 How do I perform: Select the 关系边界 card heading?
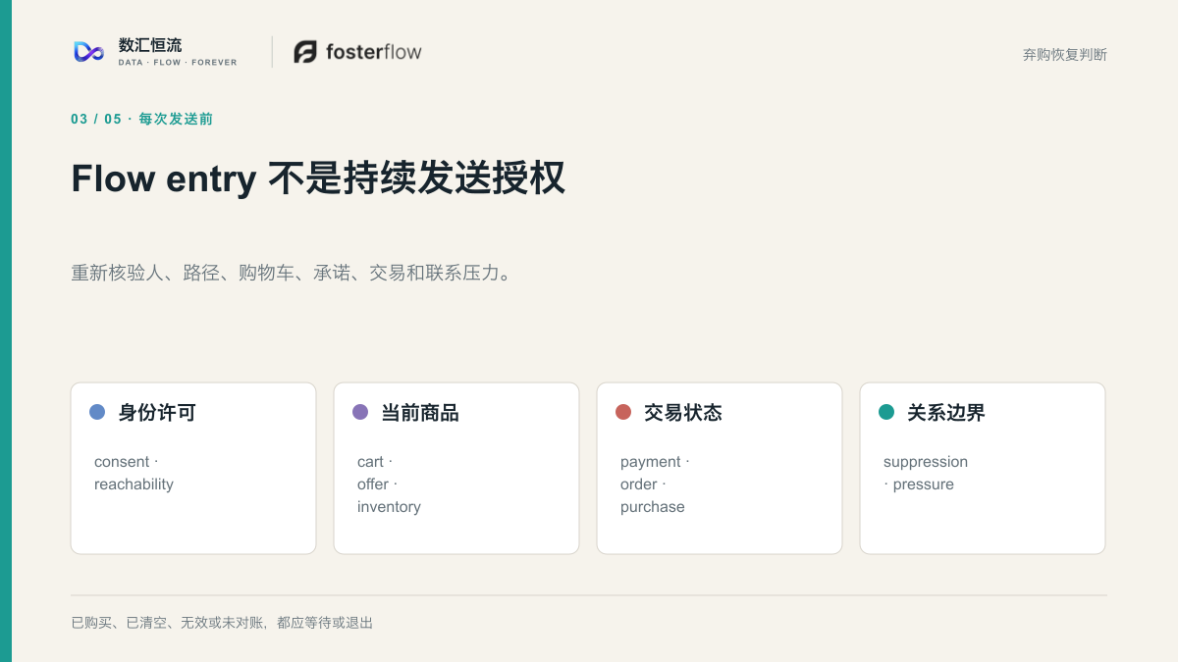coord(946,413)
